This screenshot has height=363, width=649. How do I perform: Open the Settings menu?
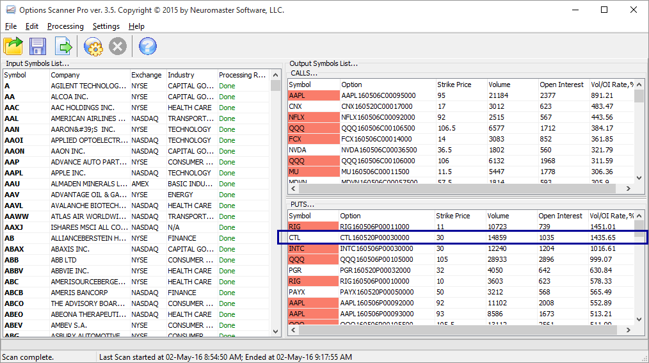106,26
